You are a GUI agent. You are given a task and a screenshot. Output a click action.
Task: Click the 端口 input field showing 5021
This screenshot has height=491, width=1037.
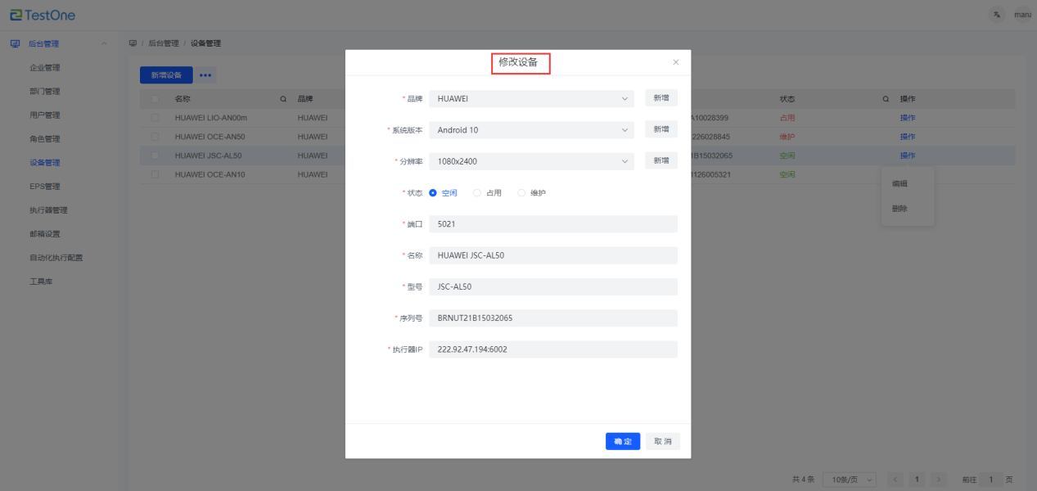553,224
